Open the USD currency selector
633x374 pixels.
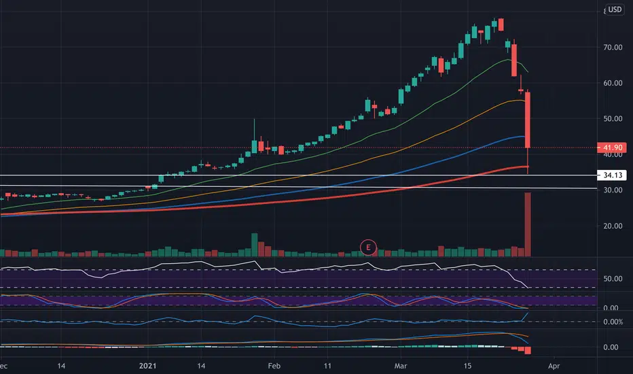(x=615, y=10)
